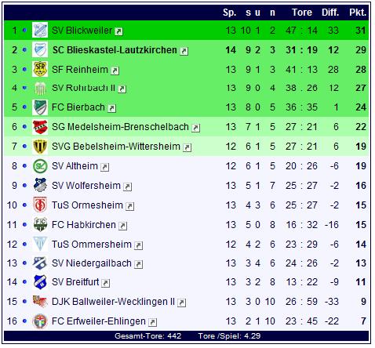The image size is (375, 348).
Task: Click FC Habkirchen green club crest
Action: click(40, 224)
